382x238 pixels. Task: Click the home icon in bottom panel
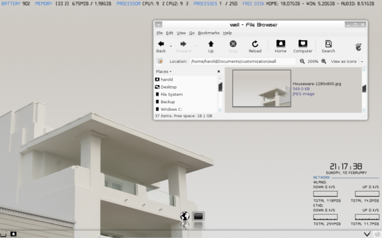point(14,234)
